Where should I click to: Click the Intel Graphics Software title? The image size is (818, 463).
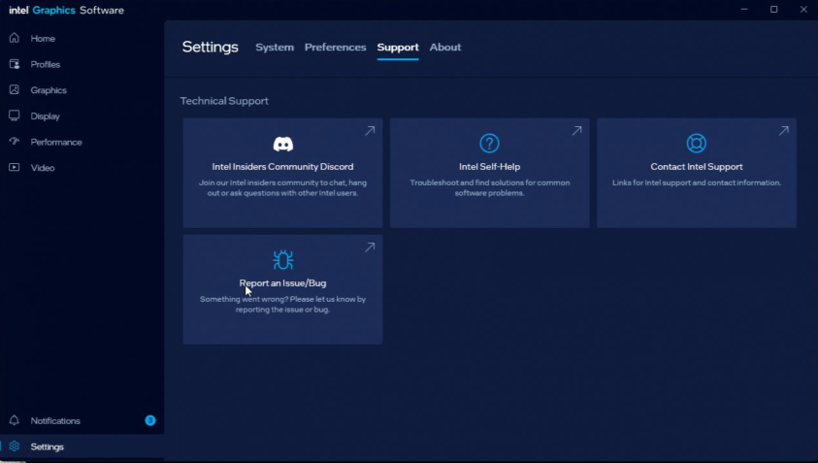click(66, 10)
